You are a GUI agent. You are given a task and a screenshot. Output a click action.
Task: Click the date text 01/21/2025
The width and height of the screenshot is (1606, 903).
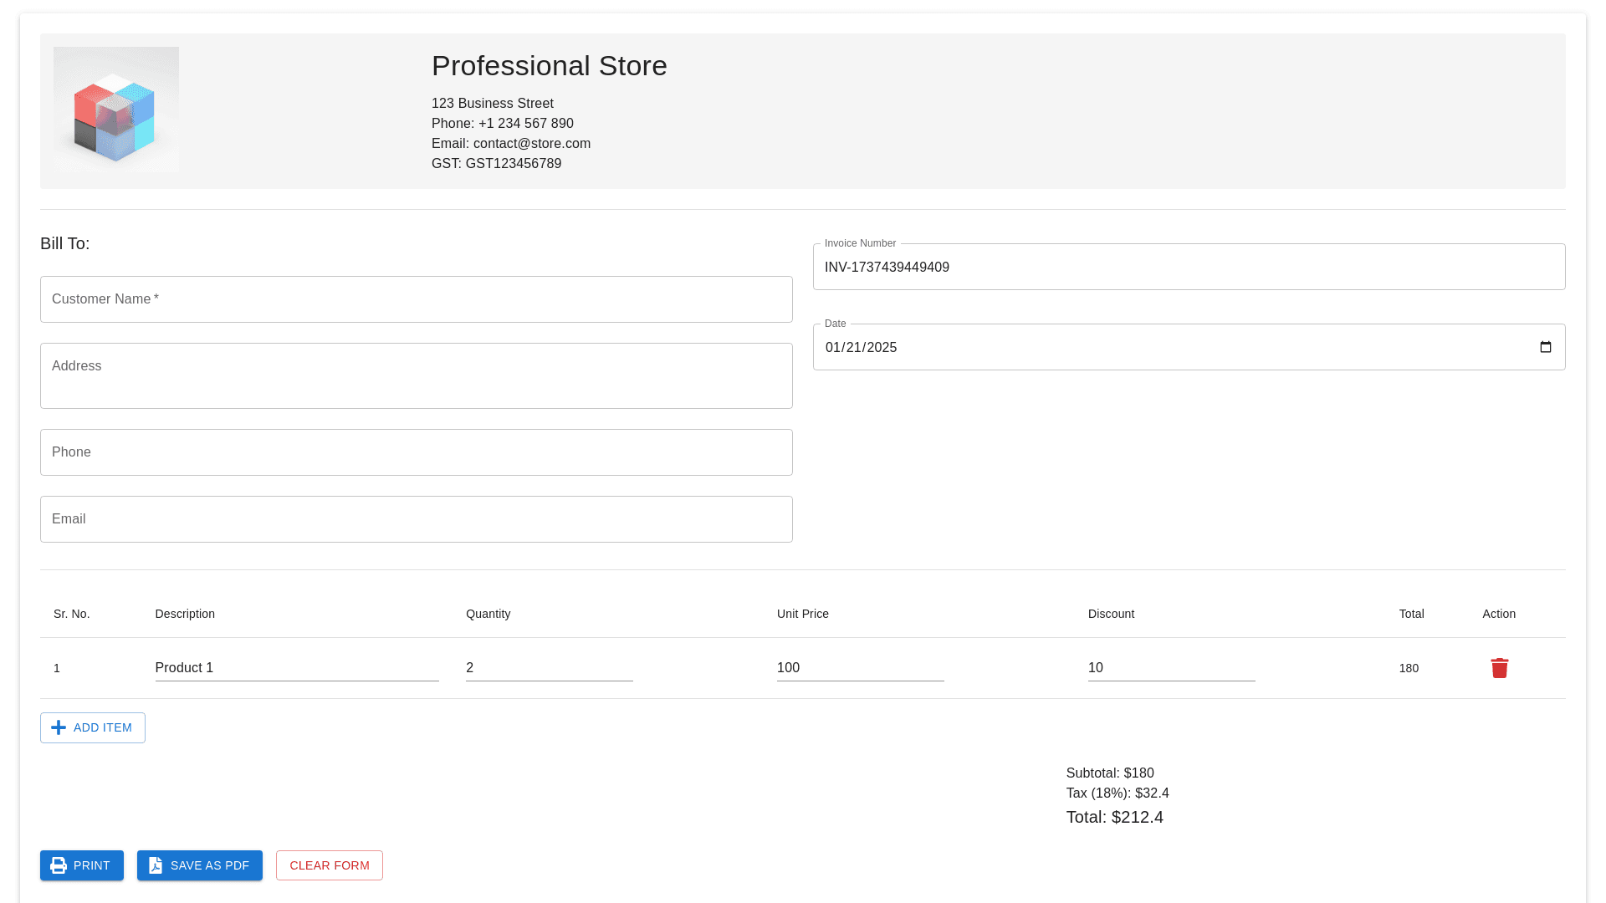[x=861, y=348]
